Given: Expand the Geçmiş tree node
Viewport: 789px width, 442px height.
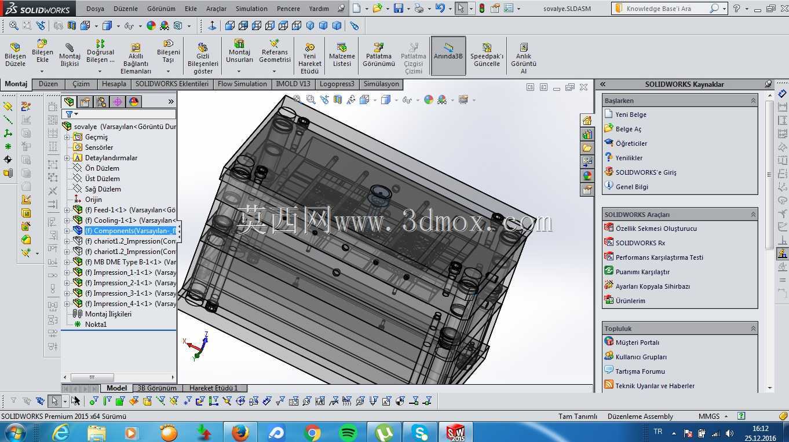Looking at the screenshot, I should tap(67, 137).
